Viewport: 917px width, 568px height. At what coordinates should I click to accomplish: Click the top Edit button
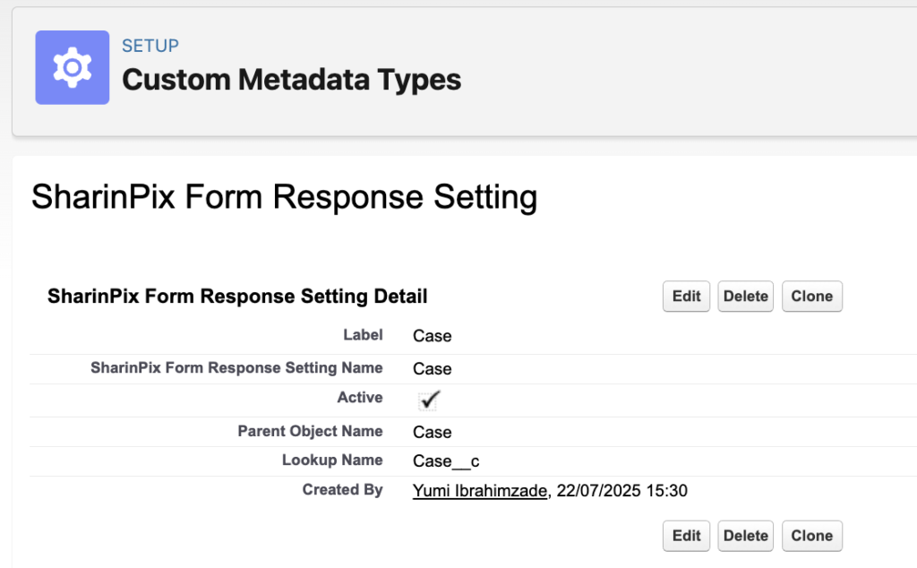tap(686, 296)
